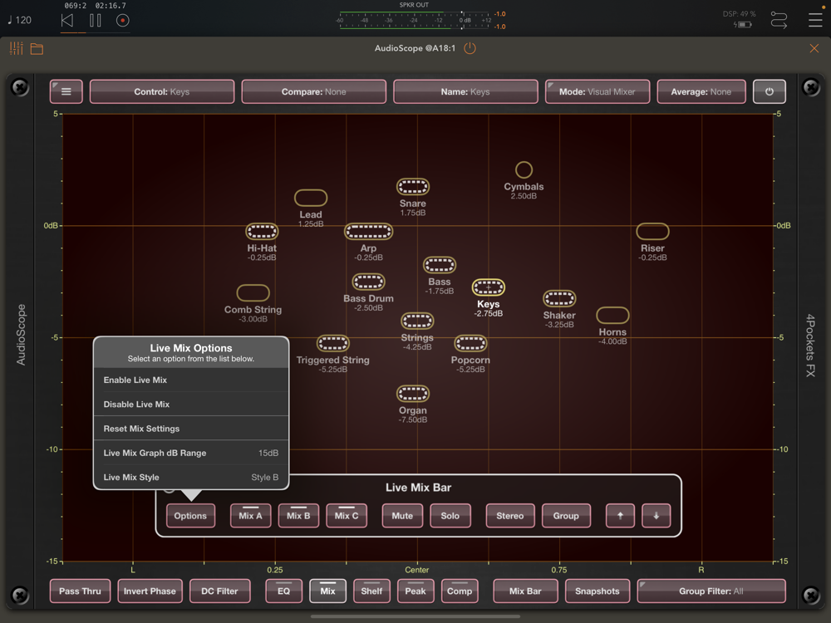Image resolution: width=831 pixels, height=623 pixels.
Task: Tap the rewind to start transport icon
Action: (66, 21)
